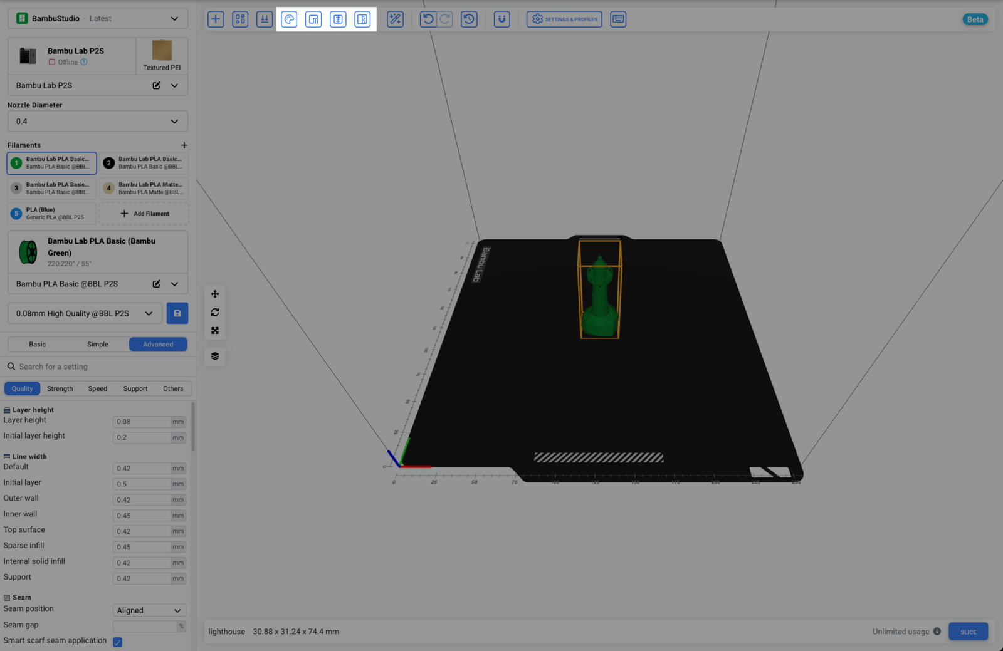Open the Seam position Aligned dropdown
Viewport: 1003px width, 651px height.
tap(149, 610)
